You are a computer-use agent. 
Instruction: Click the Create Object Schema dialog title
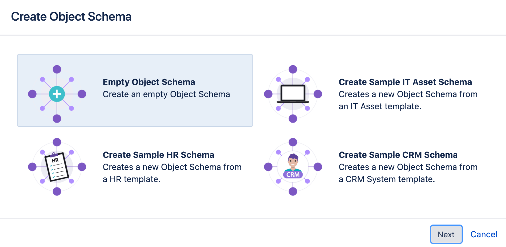pos(71,17)
